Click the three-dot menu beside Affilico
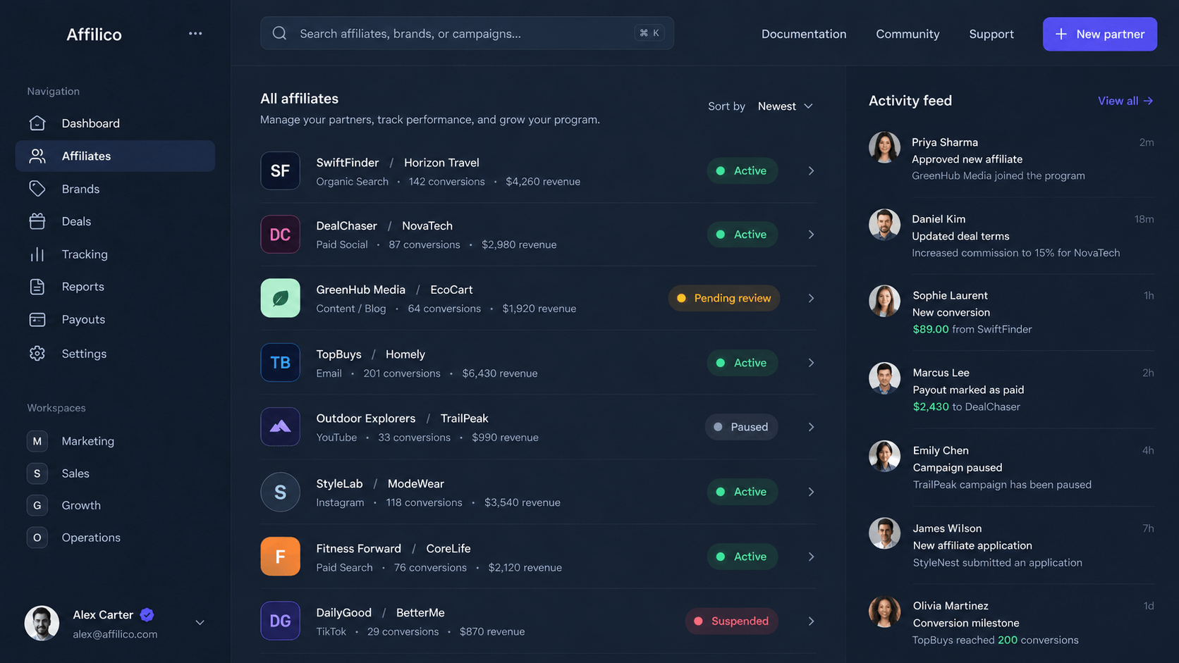 point(195,34)
